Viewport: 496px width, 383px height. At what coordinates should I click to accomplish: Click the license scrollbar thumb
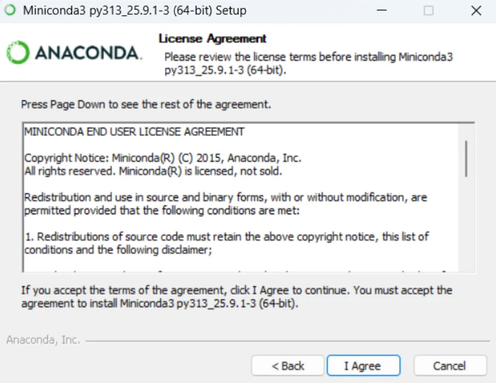466,158
